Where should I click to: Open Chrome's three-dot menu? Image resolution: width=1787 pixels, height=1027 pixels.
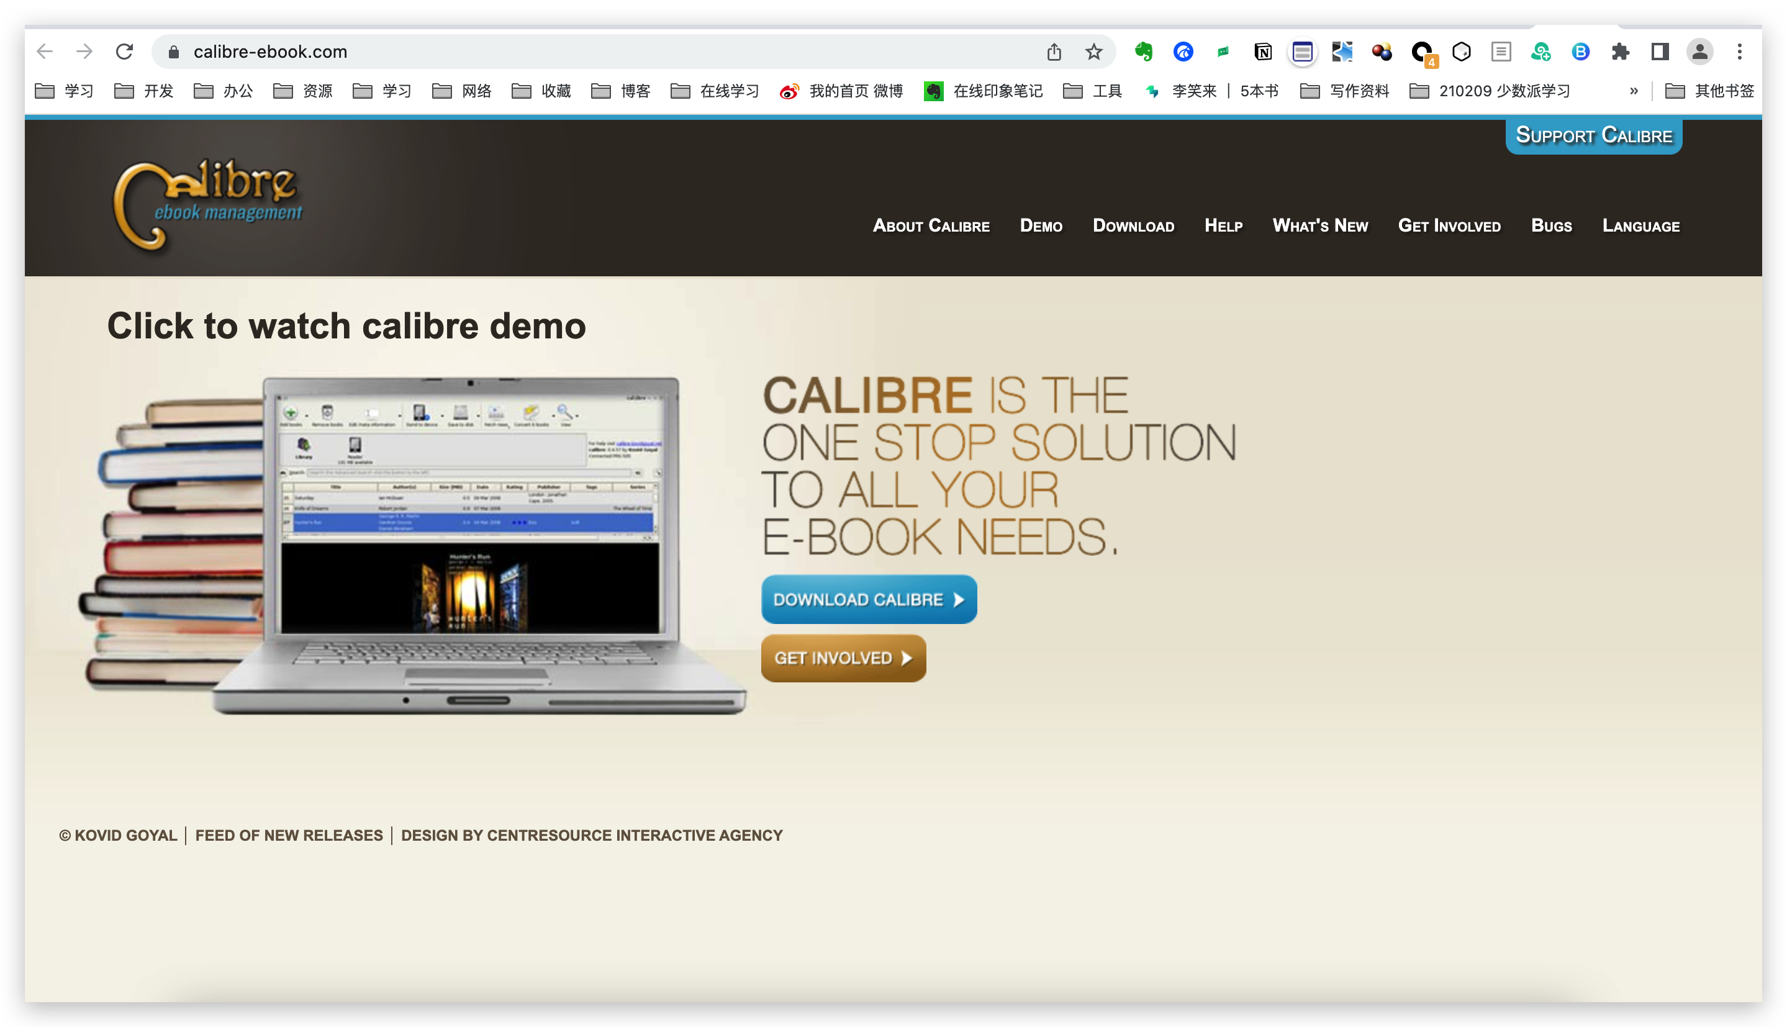1739,52
